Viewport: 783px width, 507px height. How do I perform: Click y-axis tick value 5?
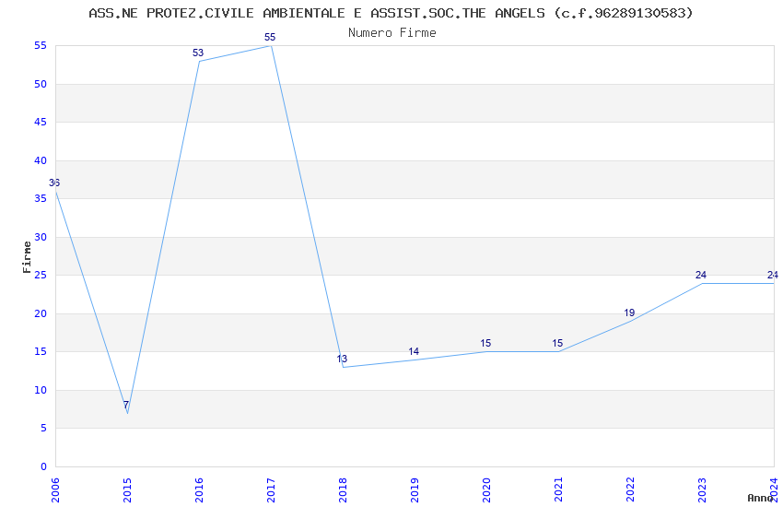coord(44,428)
